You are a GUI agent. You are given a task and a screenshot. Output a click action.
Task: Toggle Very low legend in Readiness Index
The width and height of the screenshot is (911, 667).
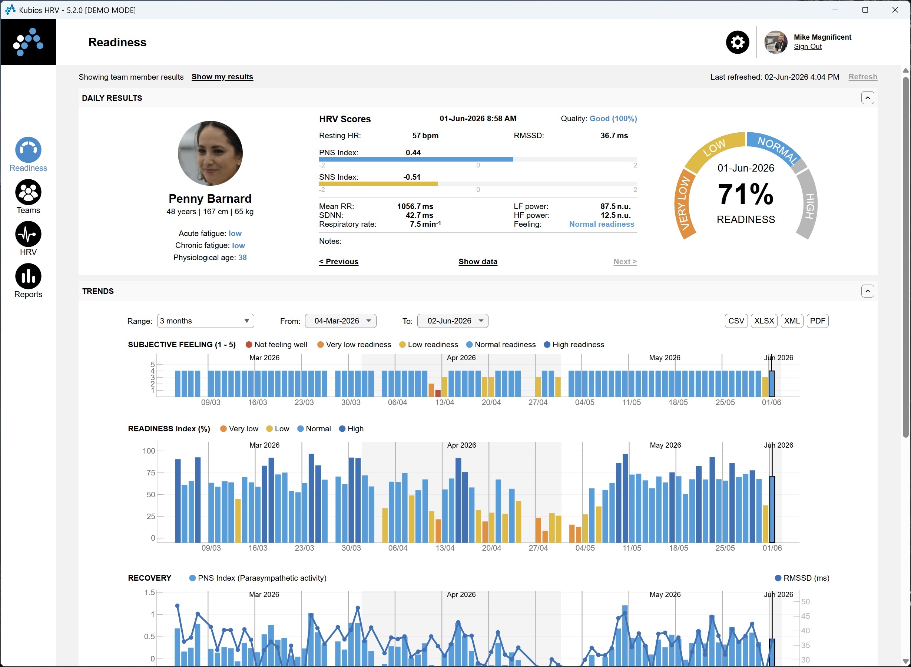coord(239,429)
